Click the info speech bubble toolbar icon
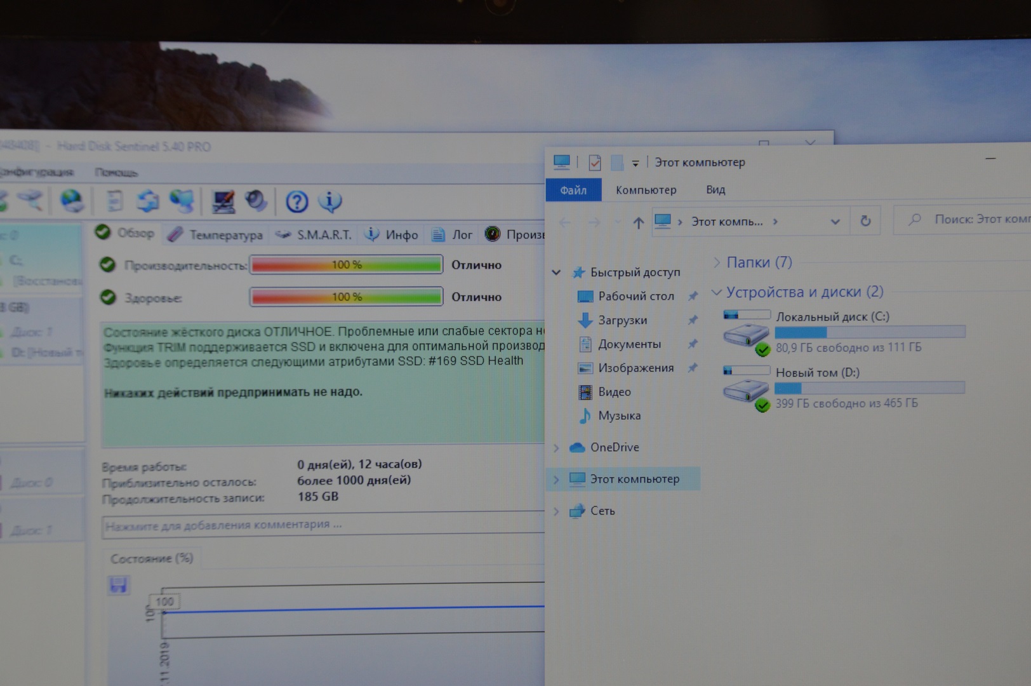Viewport: 1031px width, 686px height. (x=329, y=201)
